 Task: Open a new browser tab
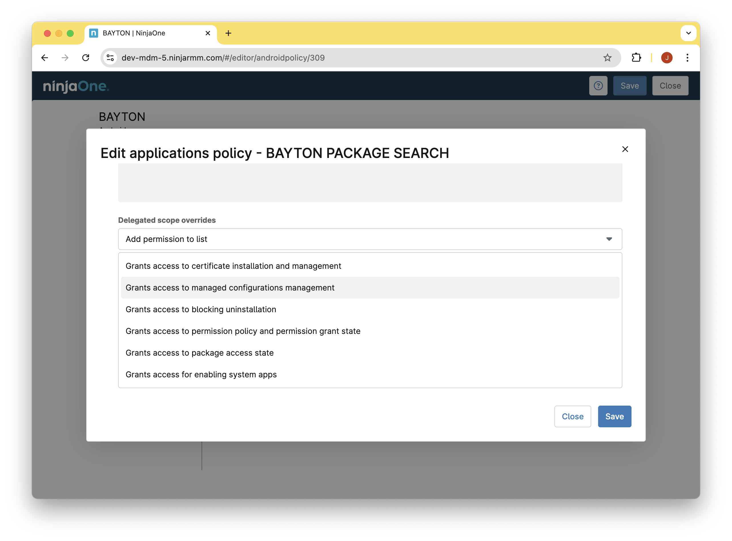[228, 33]
